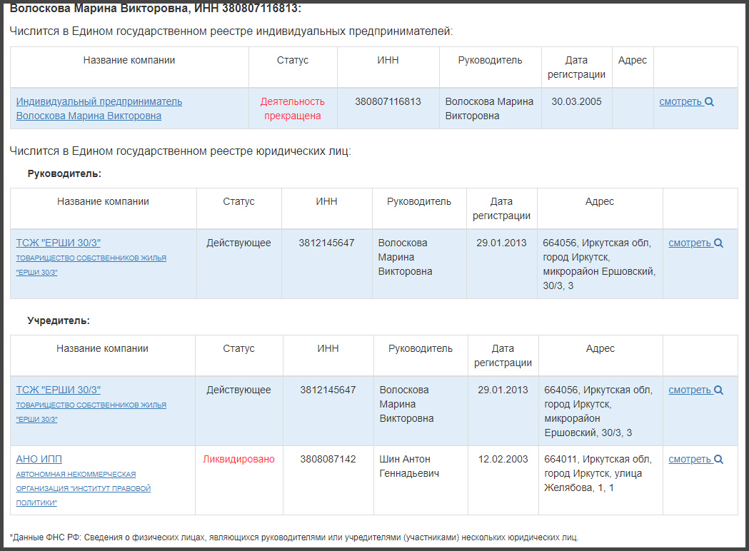The height and width of the screenshot is (551, 749).
Task: Select the Действующее status in the Руководитель table
Action: point(239,243)
